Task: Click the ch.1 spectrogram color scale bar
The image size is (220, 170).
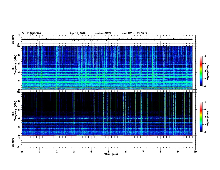Action: [x=201, y=71]
